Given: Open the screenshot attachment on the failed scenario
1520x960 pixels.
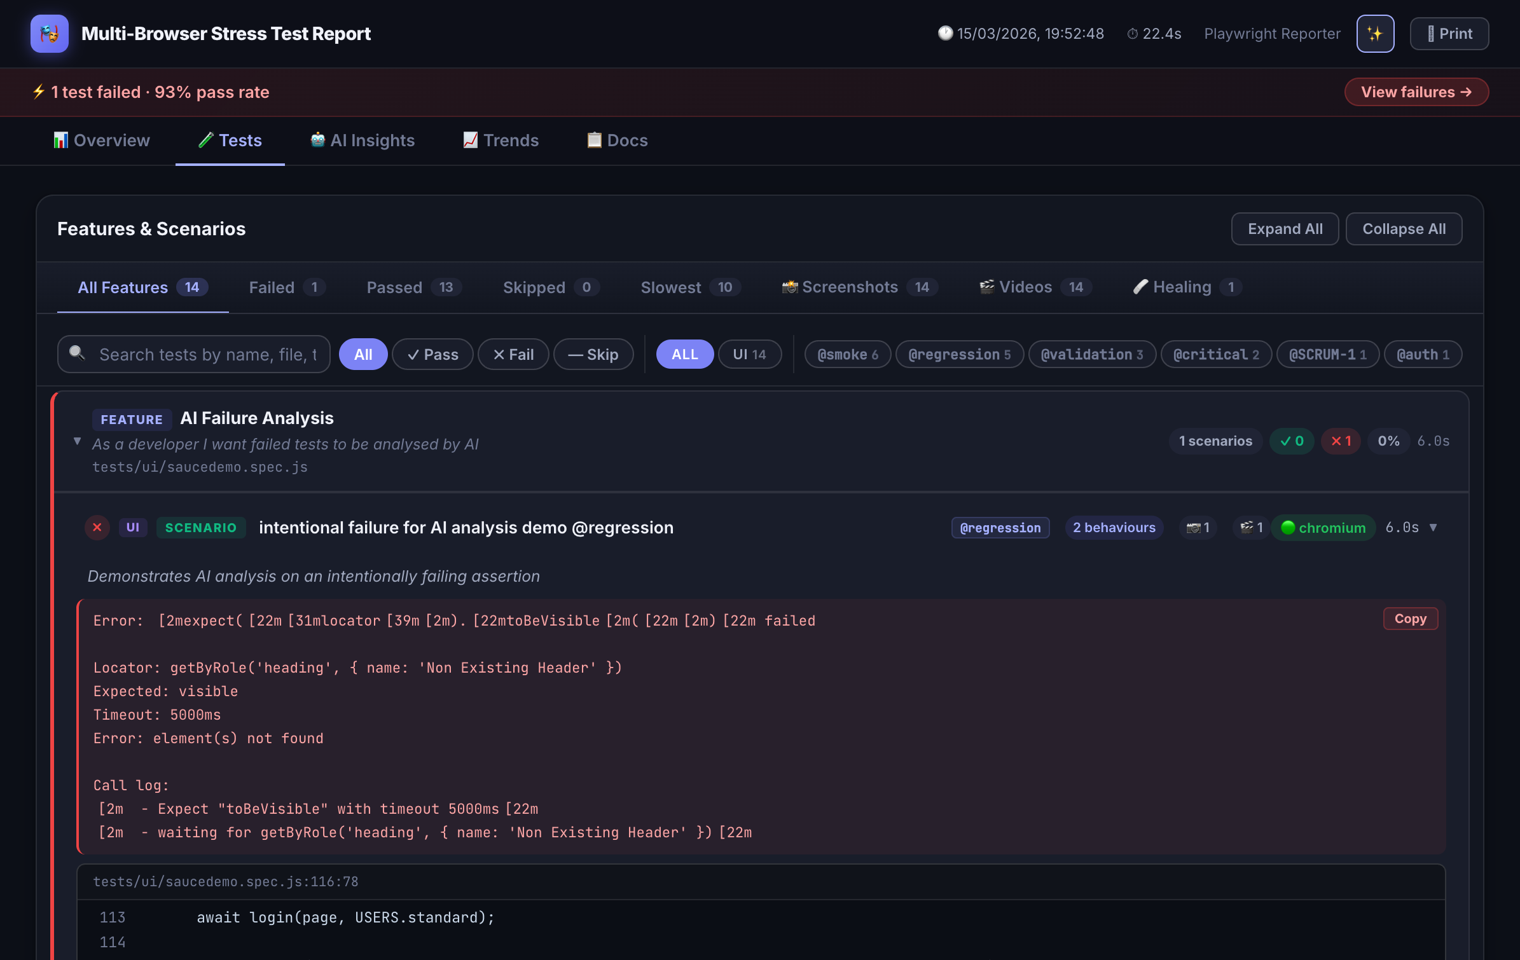Looking at the screenshot, I should 1198,528.
